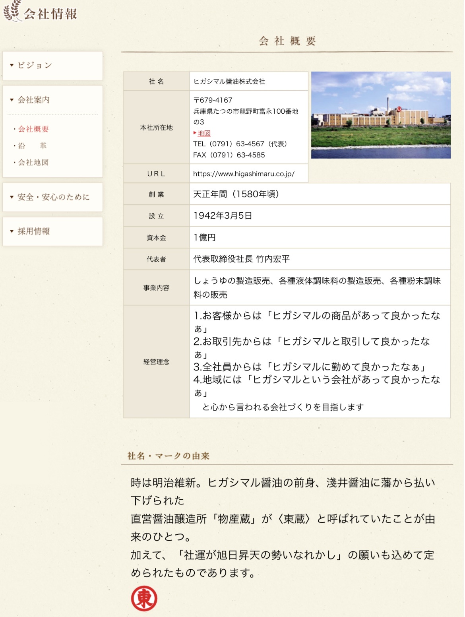The image size is (465, 617).
Task: Click the founding value 天正年間（1580年頃）
Action: (236, 194)
